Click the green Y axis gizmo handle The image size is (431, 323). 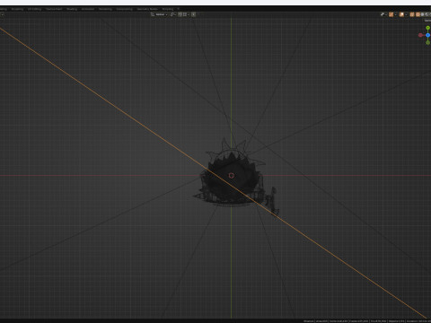(428, 28)
